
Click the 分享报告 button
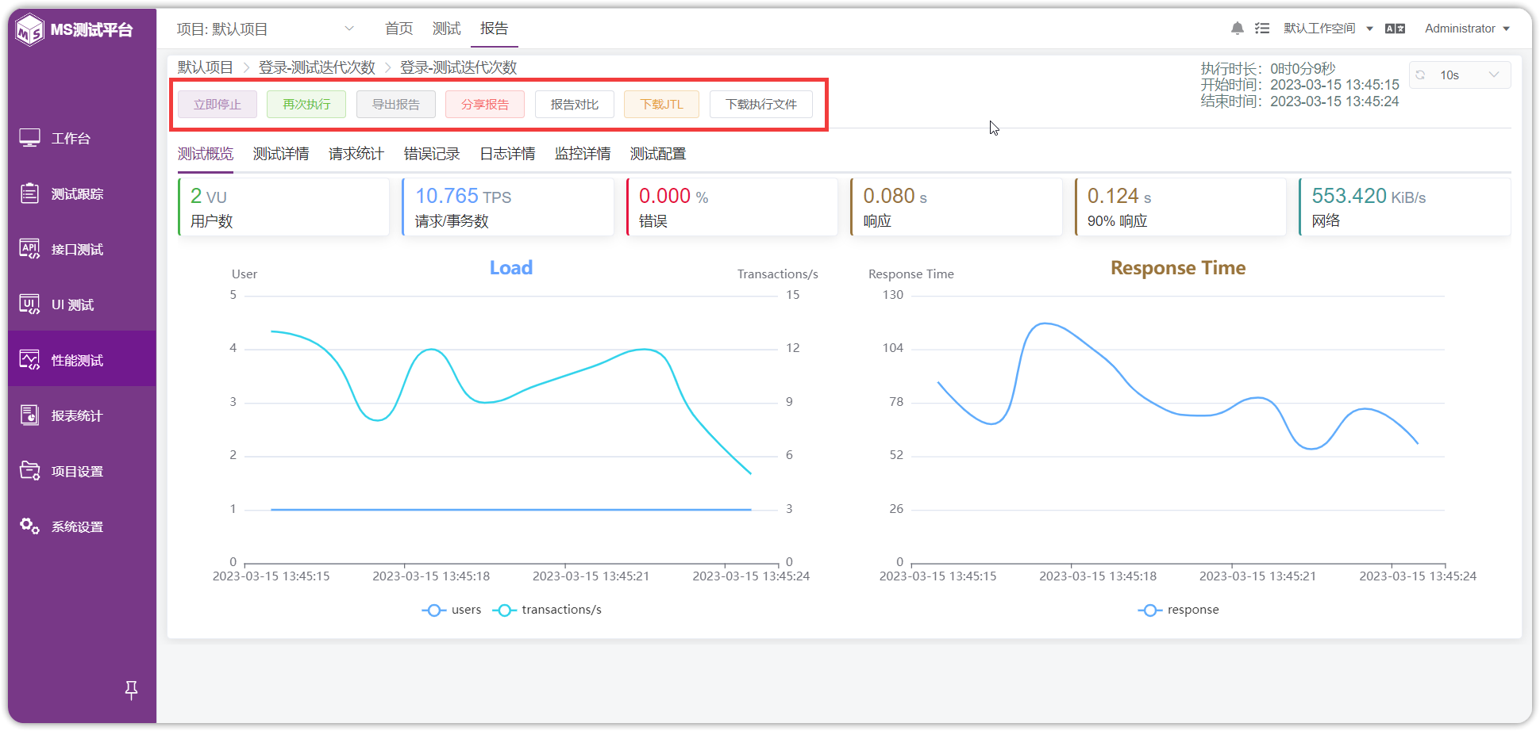pyautogui.click(x=485, y=105)
